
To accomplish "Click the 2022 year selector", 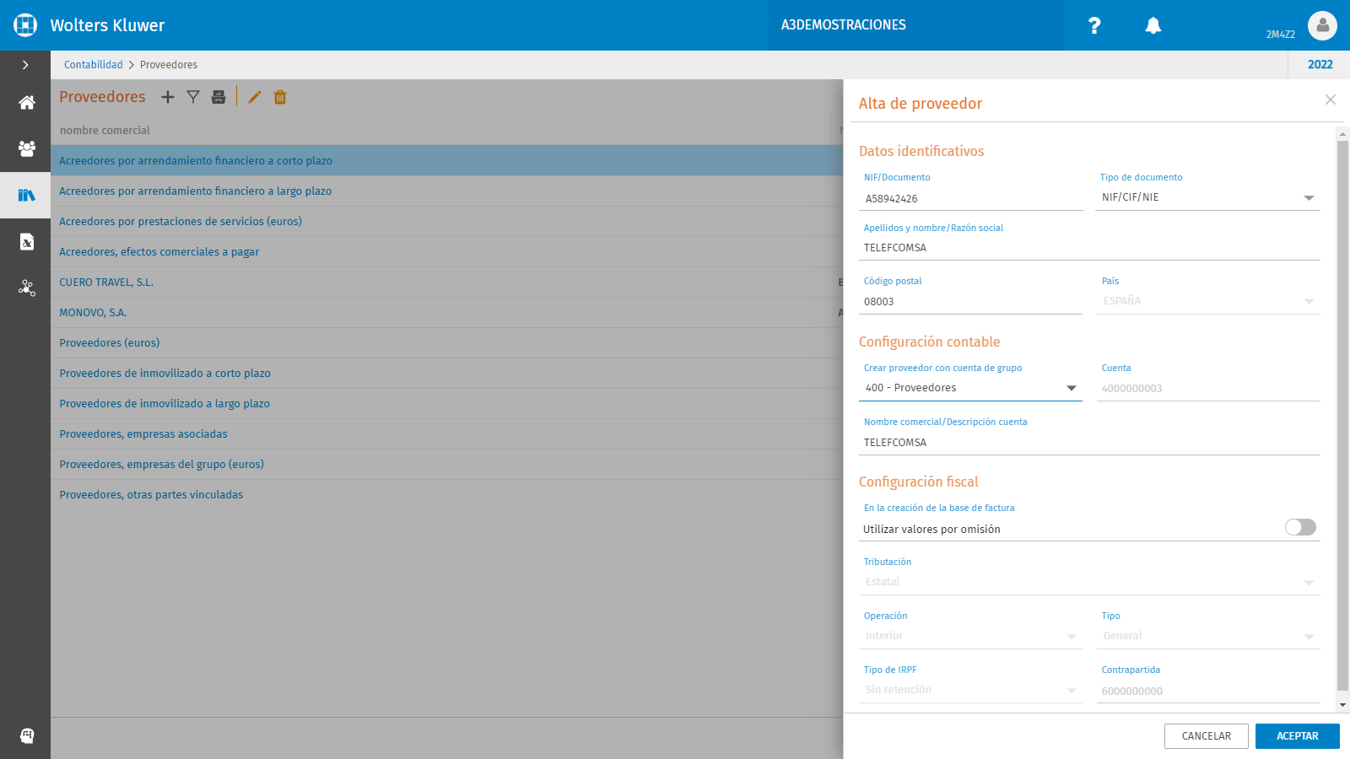I will [x=1320, y=65].
